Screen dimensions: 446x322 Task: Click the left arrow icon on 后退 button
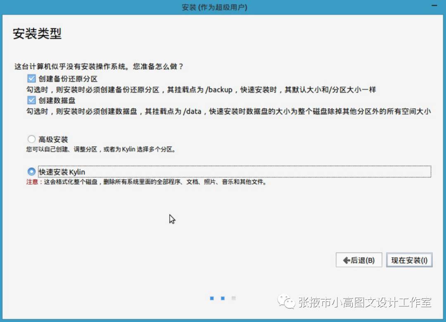346,260
